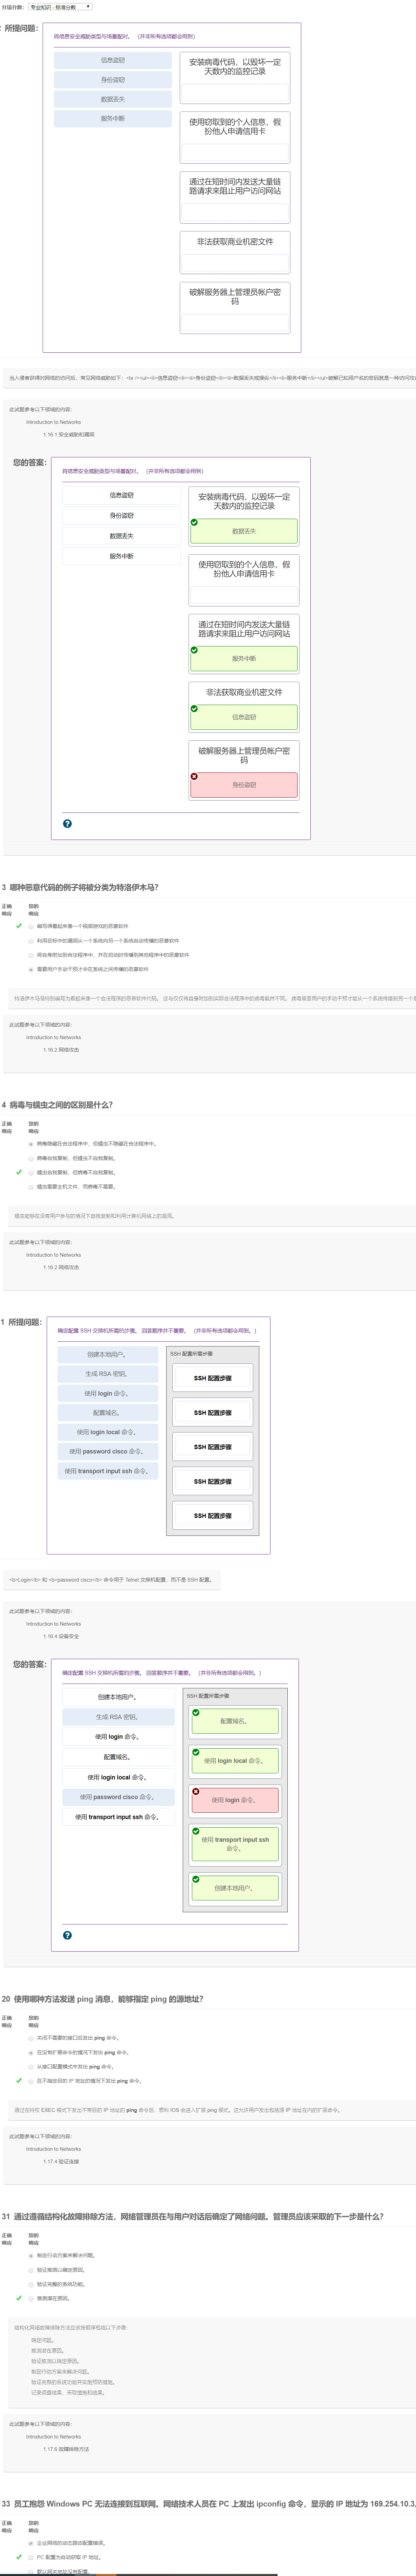Click the red cross on 身份盗窃 answer

tap(194, 776)
